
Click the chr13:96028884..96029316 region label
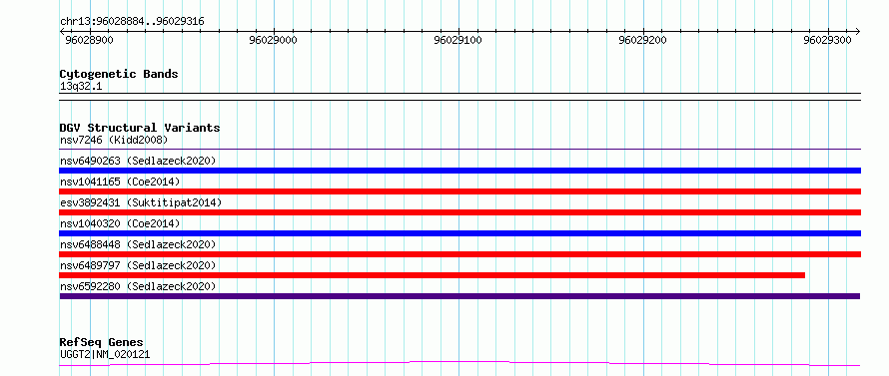(132, 22)
